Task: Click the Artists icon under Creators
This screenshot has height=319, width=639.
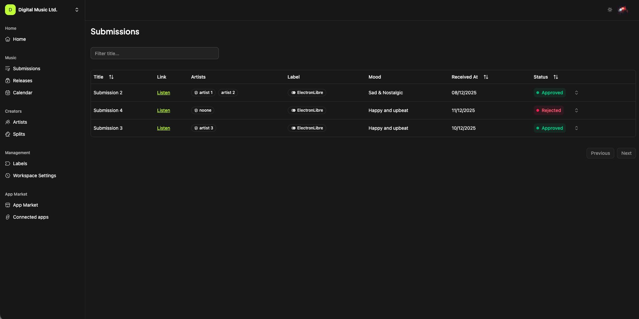Action: pos(7,122)
